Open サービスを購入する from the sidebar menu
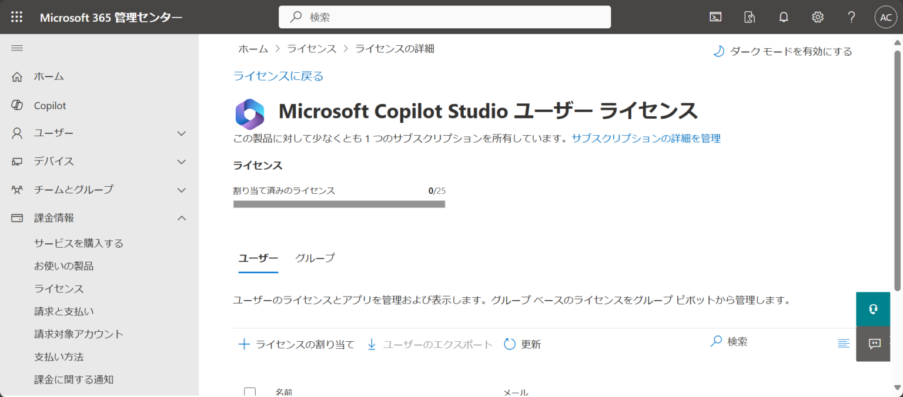The width and height of the screenshot is (903, 397). coord(78,243)
